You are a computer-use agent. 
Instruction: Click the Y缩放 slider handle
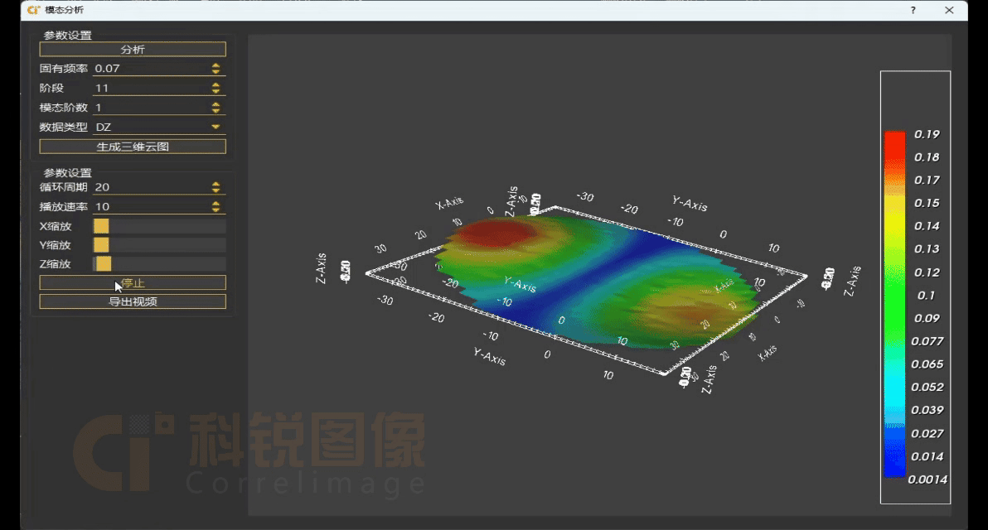point(101,245)
